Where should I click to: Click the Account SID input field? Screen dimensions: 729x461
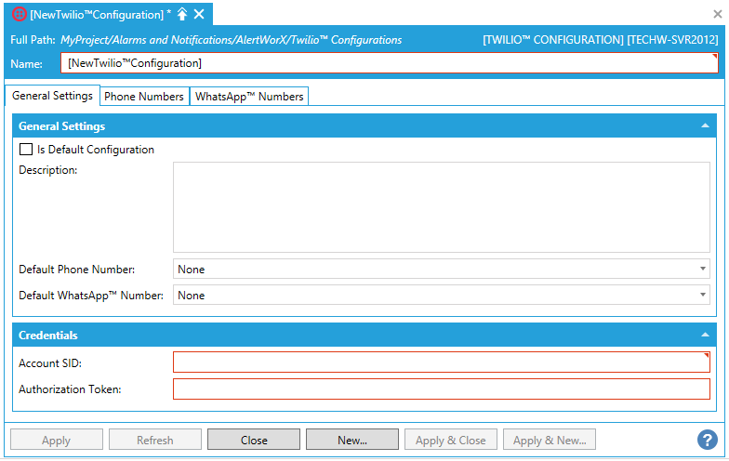[x=442, y=362]
